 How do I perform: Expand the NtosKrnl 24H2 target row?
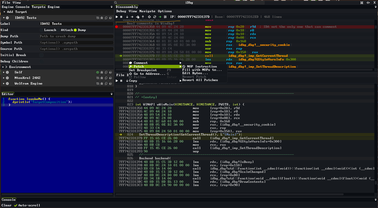[x=4, y=78]
